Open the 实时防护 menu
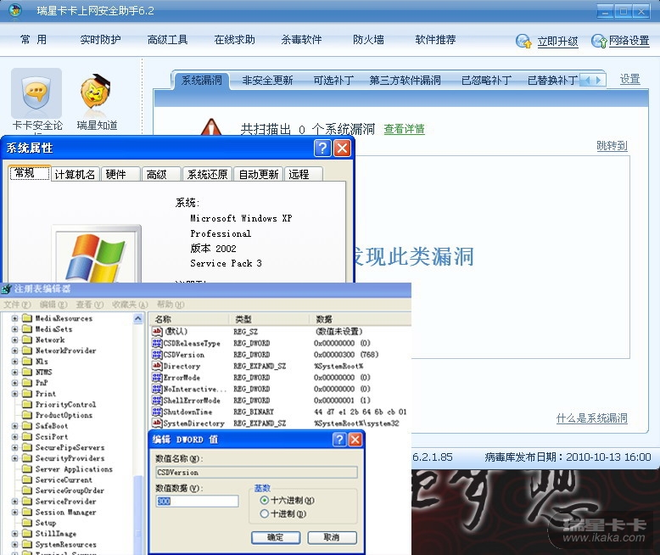The image size is (660, 555). (x=100, y=40)
